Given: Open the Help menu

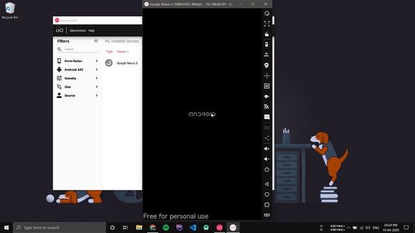Looking at the screenshot, I should pos(91,30).
